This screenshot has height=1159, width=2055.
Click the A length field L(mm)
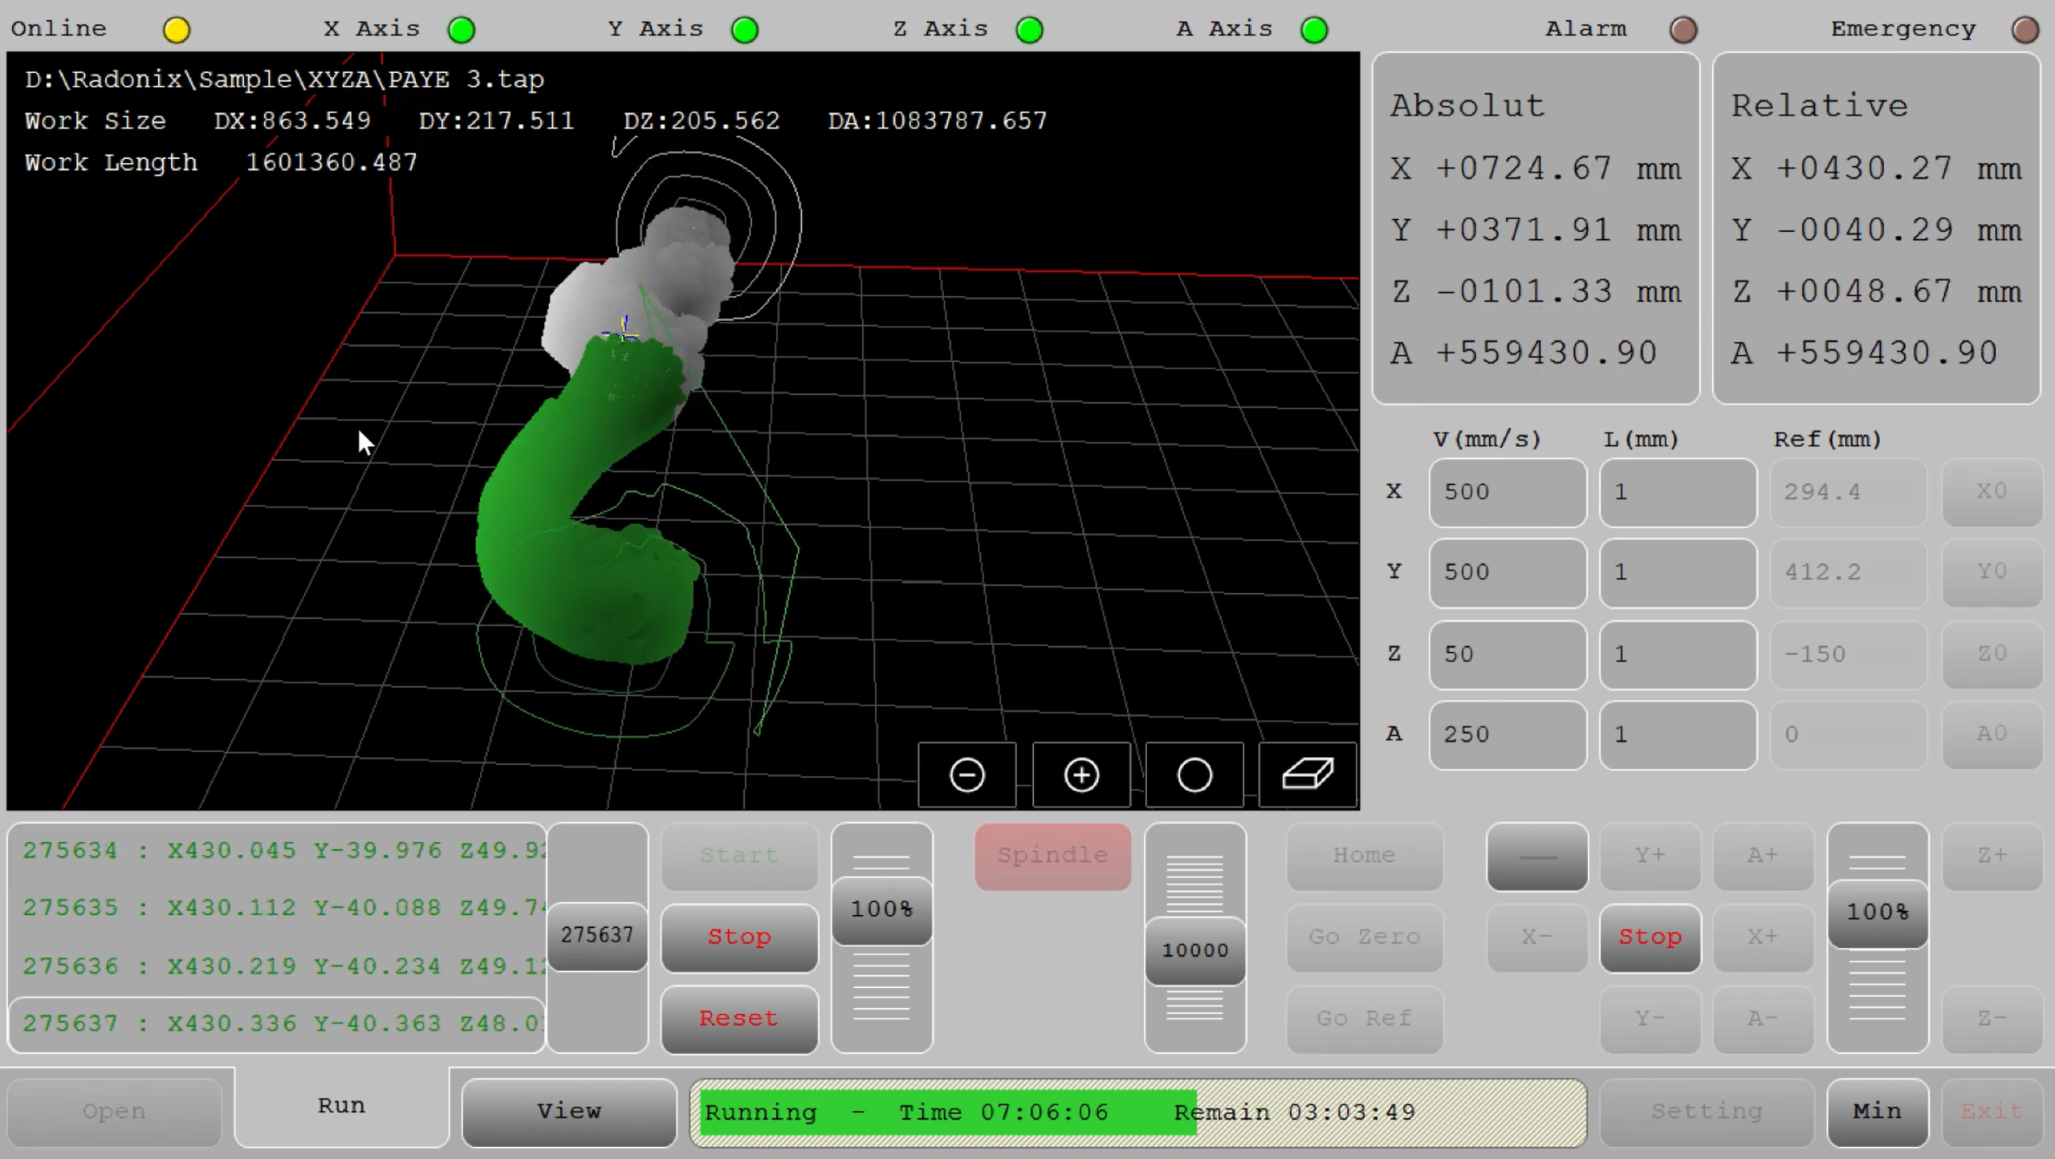tap(1678, 734)
